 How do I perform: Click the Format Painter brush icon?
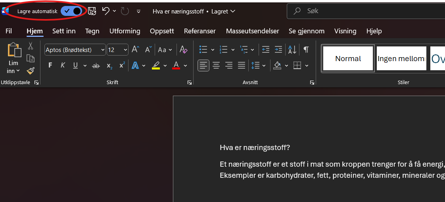[x=31, y=71]
